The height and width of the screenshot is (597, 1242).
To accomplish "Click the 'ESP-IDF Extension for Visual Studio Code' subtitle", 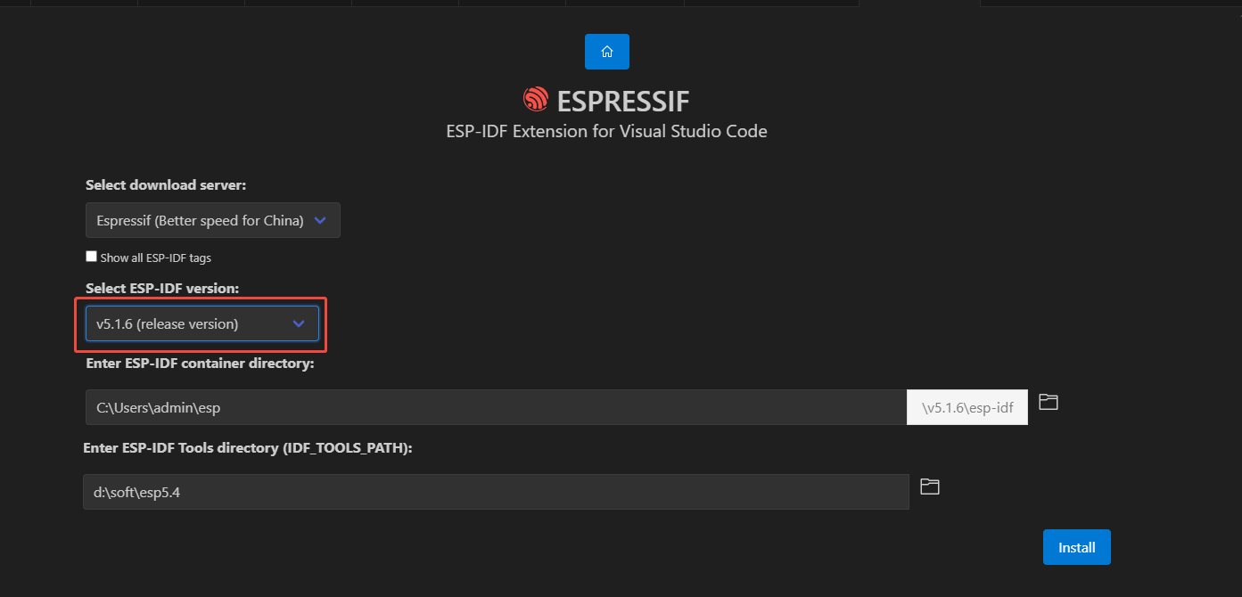I will tap(606, 131).
